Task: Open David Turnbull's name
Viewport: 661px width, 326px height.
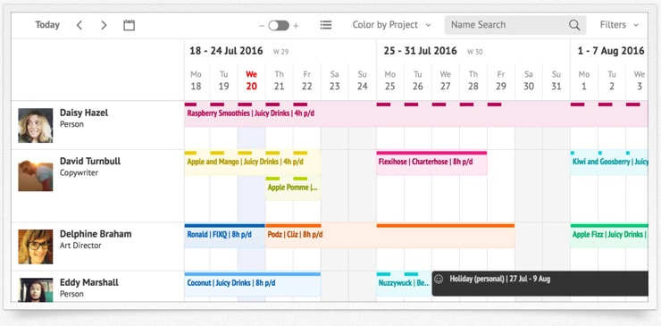Action: [90, 161]
